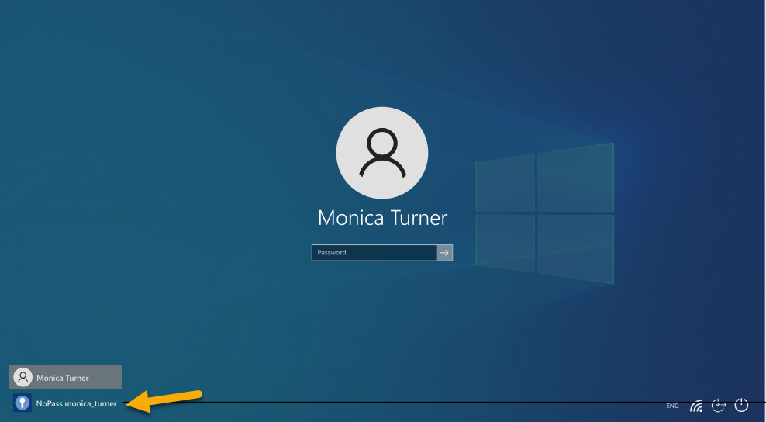Viewport: 766px width, 422px height.
Task: Click lower-right pane of Windows logo
Action: (x=574, y=248)
